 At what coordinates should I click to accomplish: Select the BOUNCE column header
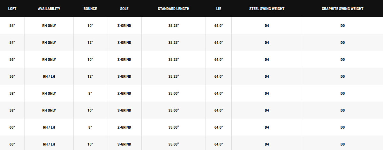(90, 9)
